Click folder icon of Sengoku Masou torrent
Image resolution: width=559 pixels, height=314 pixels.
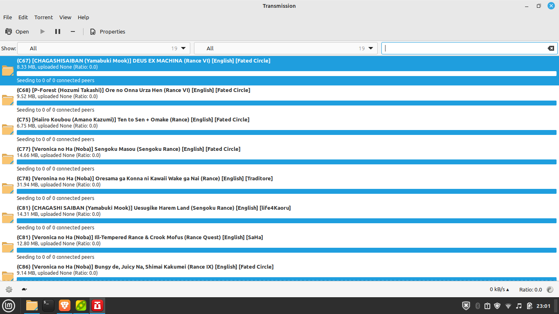(x=8, y=159)
